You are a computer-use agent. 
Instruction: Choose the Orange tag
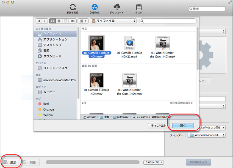coord(55,109)
